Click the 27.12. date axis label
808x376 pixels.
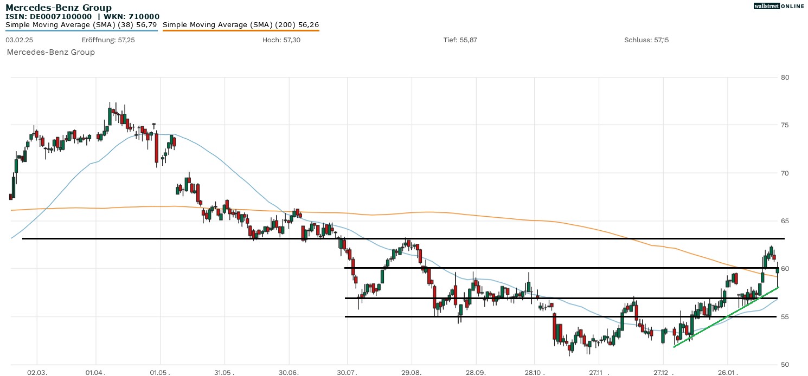tap(663, 372)
